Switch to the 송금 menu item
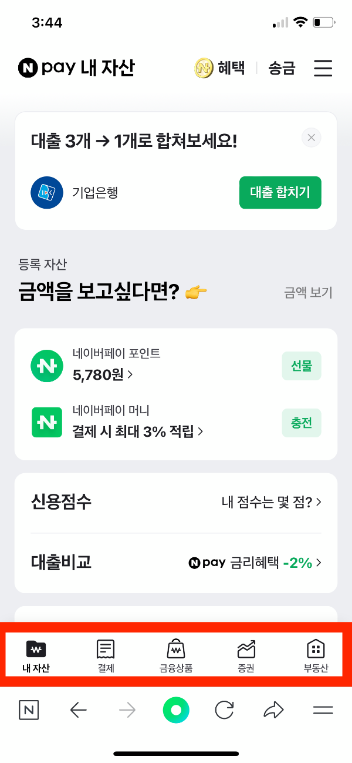The height and width of the screenshot is (763, 352). pos(283,68)
